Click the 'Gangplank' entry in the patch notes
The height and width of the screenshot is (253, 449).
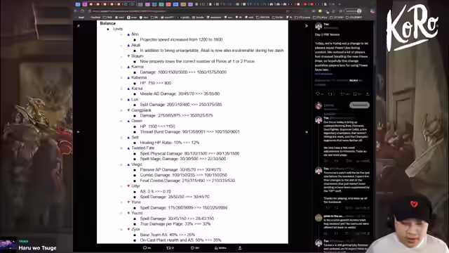(142, 110)
